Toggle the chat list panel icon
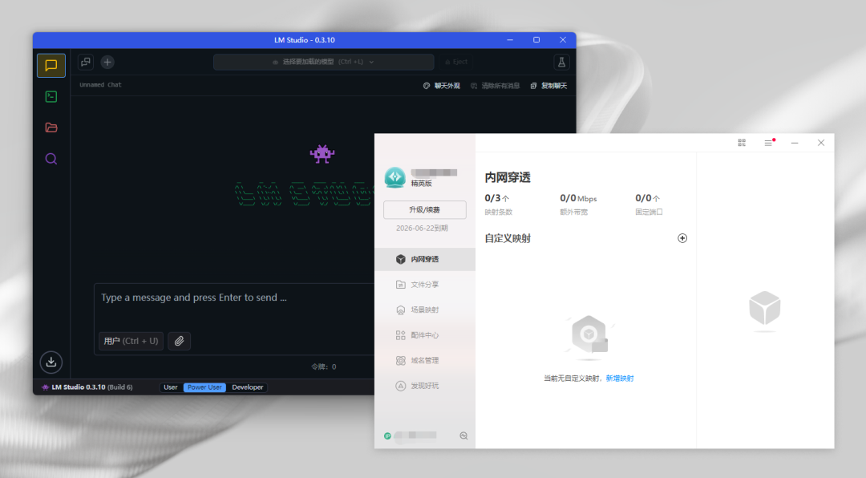This screenshot has height=478, width=866. tap(86, 62)
